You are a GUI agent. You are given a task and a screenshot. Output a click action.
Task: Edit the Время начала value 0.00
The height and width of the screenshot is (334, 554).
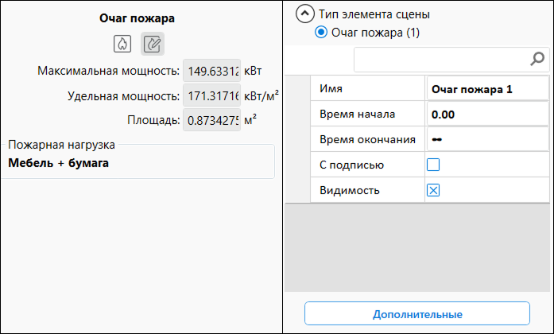pos(487,115)
